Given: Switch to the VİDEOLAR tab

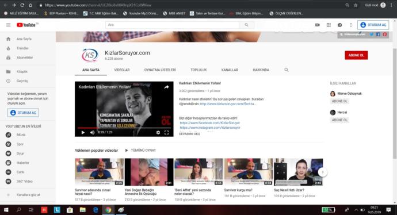Looking at the screenshot, I should point(122,70).
